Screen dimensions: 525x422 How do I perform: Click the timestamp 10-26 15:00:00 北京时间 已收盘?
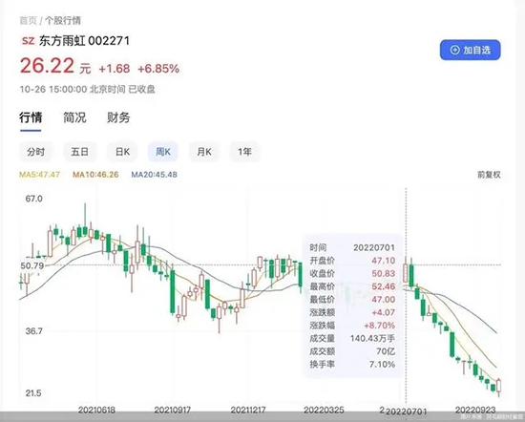(x=88, y=89)
